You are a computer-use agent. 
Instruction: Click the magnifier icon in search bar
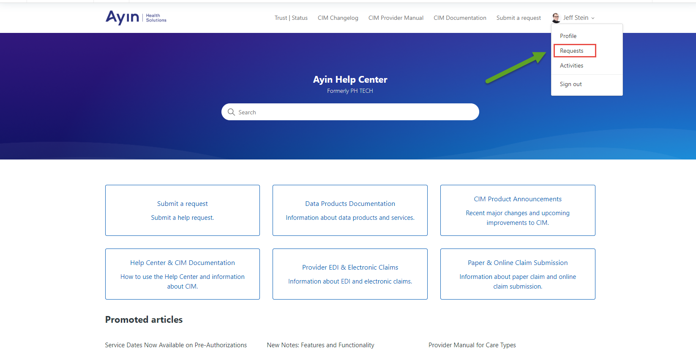(231, 112)
